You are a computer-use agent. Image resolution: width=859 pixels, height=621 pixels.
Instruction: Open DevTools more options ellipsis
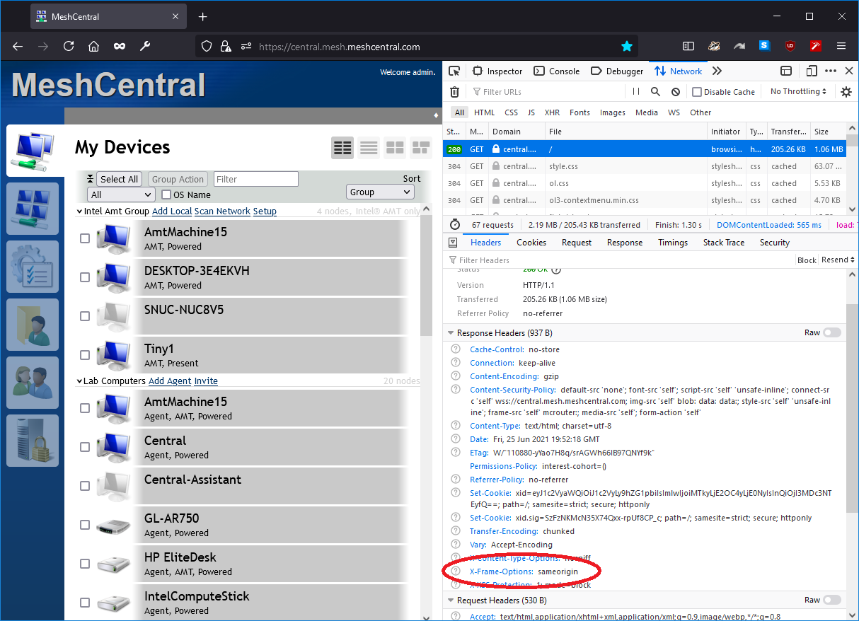(x=831, y=71)
